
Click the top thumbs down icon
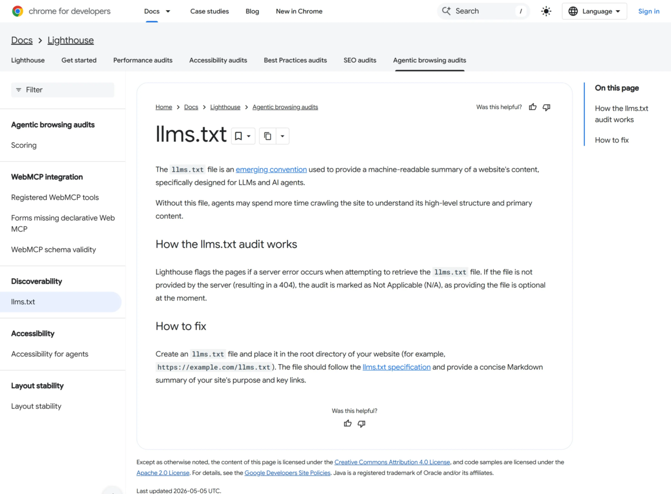[546, 107]
